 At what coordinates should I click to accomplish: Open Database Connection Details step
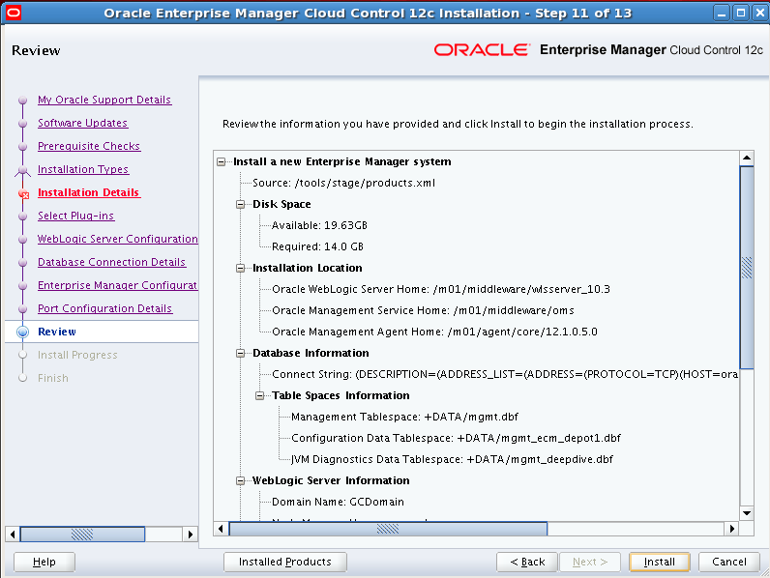(112, 262)
